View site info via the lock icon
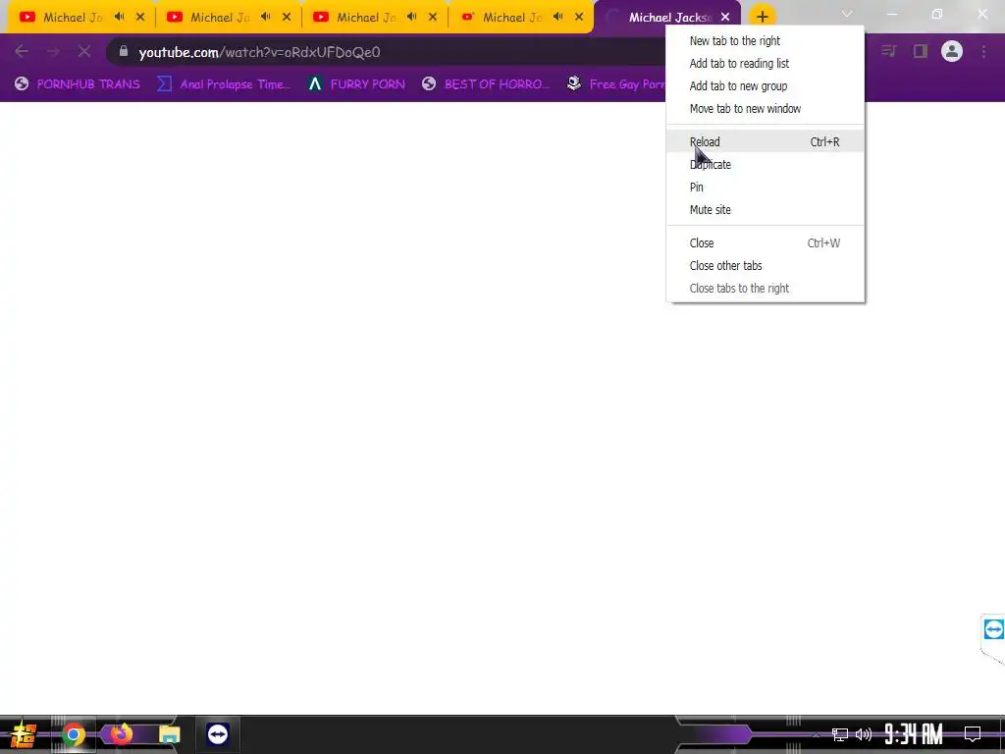 (124, 51)
